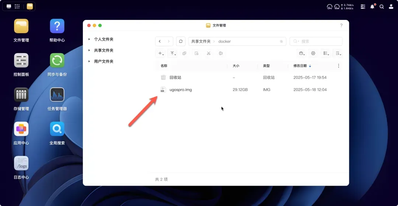Open the app grid launcher icon
This screenshot has width=398, height=206.
coord(17,6)
